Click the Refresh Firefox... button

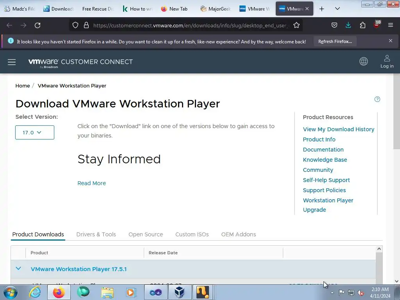point(335,41)
